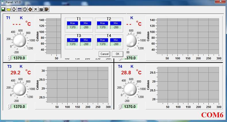Click the T4 stepper arrows beside 1370.0
This screenshot has width=227, height=122.
[x=120, y=107]
